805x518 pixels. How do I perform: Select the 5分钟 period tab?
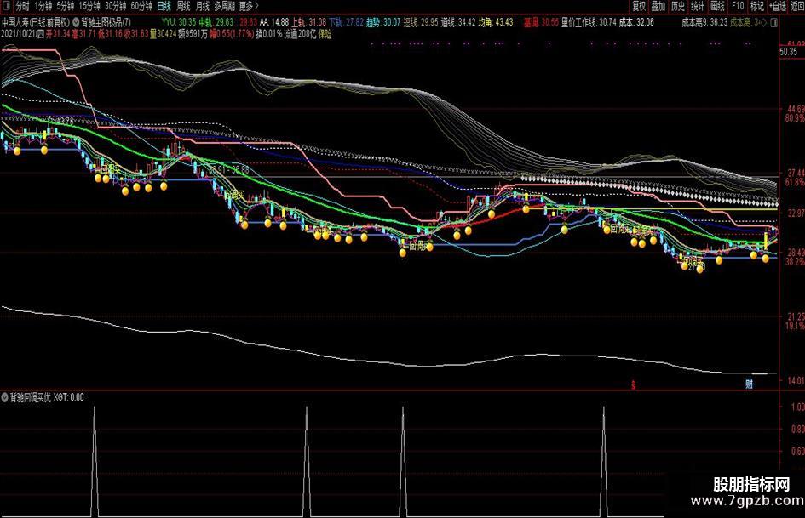[66, 6]
